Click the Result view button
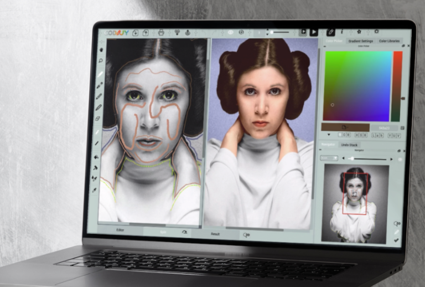Screen dimensions: 425x287 215,234
